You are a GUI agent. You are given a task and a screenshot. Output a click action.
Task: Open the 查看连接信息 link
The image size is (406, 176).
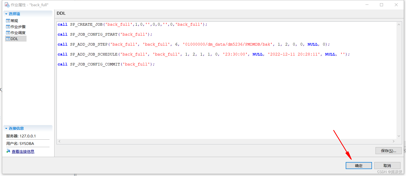coord(23,151)
